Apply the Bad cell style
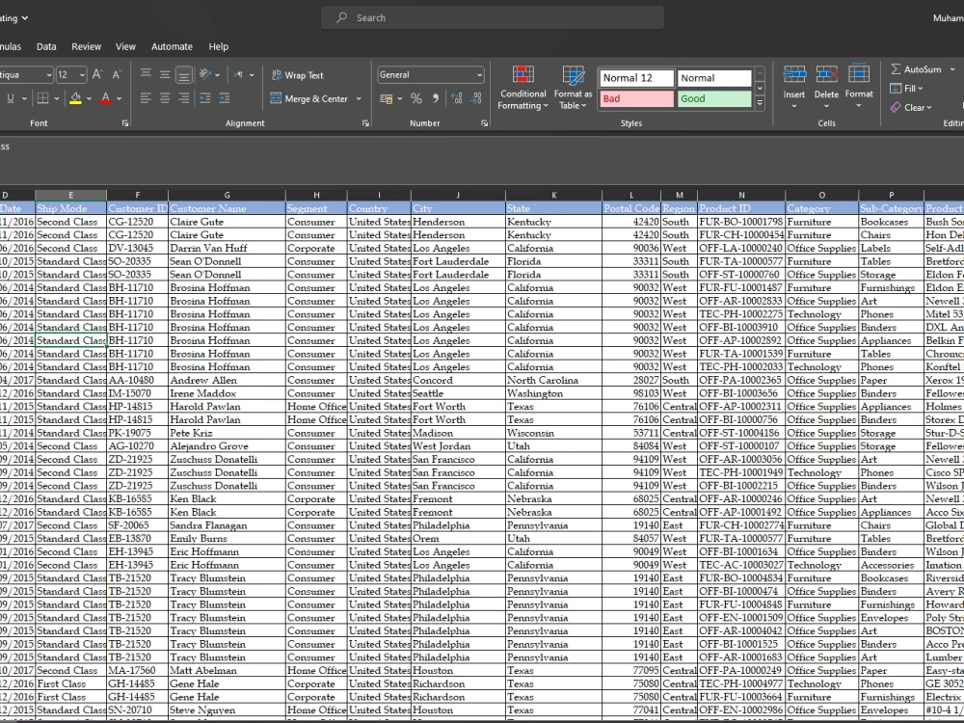Screen dimensions: 964x723 [635, 99]
